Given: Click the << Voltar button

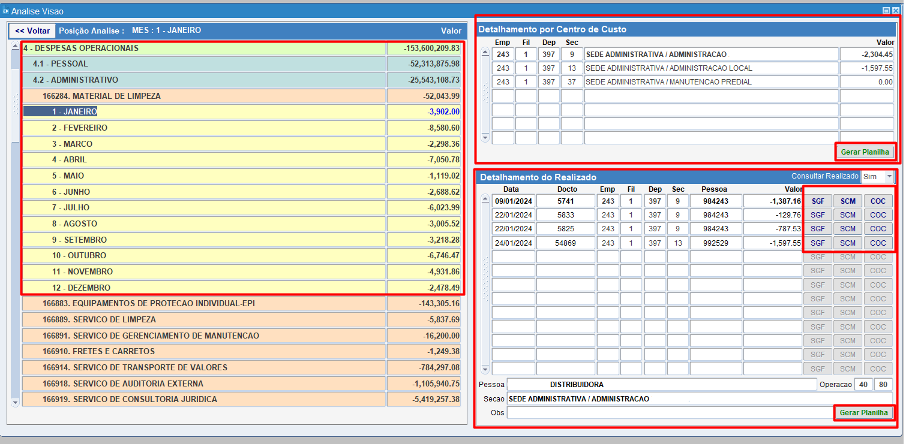Looking at the screenshot, I should [32, 31].
